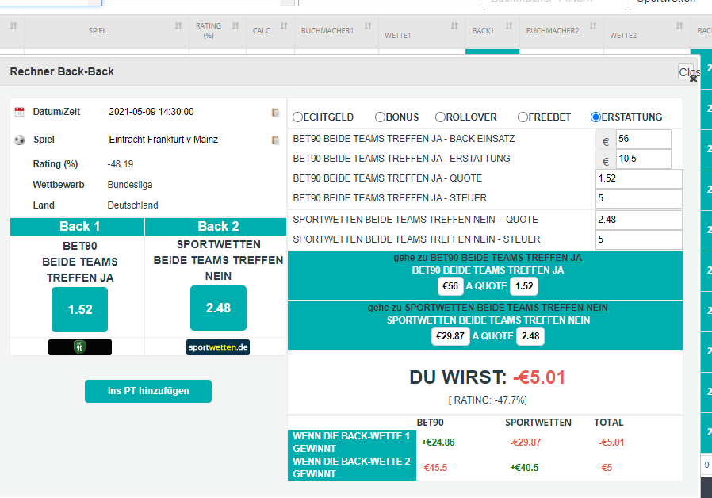Click the Erstattung field showing 10.5

pyautogui.click(x=644, y=159)
